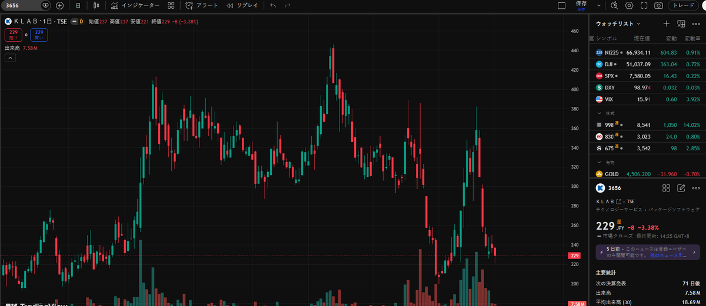The width and height of the screenshot is (706, 306).
Task: Select SPX row in the watchlist
Action: pos(647,76)
